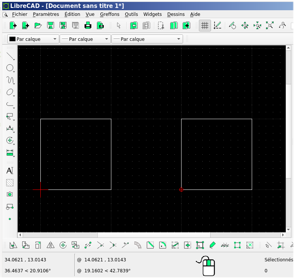This screenshot has height=278, width=294.
Task: Open the Dimension tools in left toolbar
Action: point(10,128)
